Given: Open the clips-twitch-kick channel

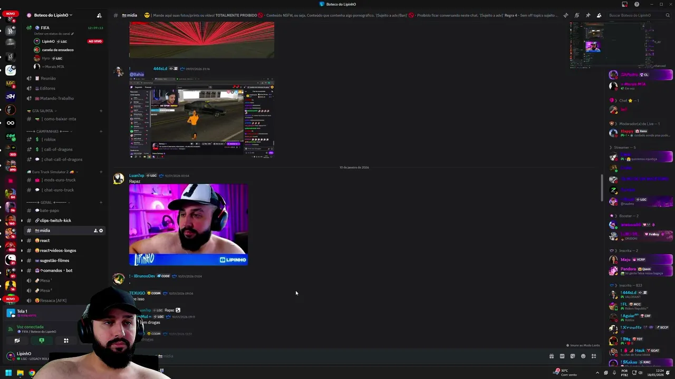Looking at the screenshot, I should (63, 221).
